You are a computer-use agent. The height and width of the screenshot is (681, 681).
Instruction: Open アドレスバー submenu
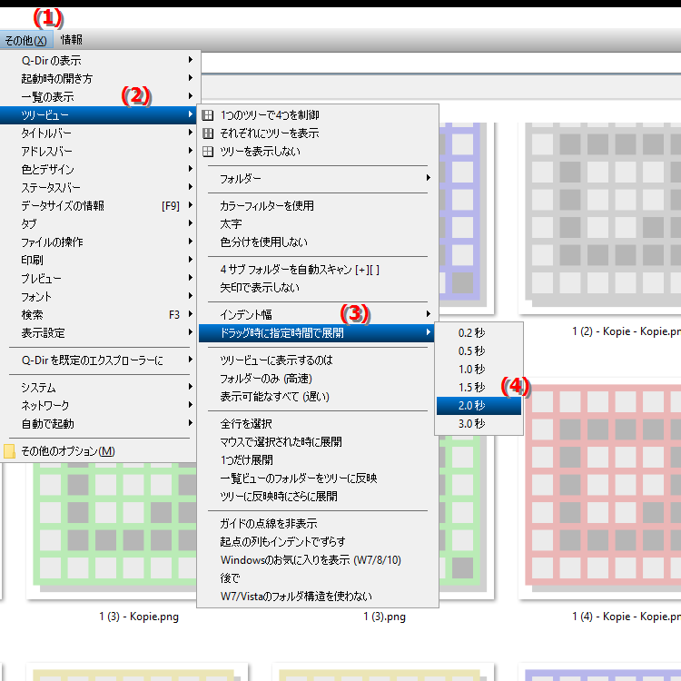pyautogui.click(x=100, y=151)
